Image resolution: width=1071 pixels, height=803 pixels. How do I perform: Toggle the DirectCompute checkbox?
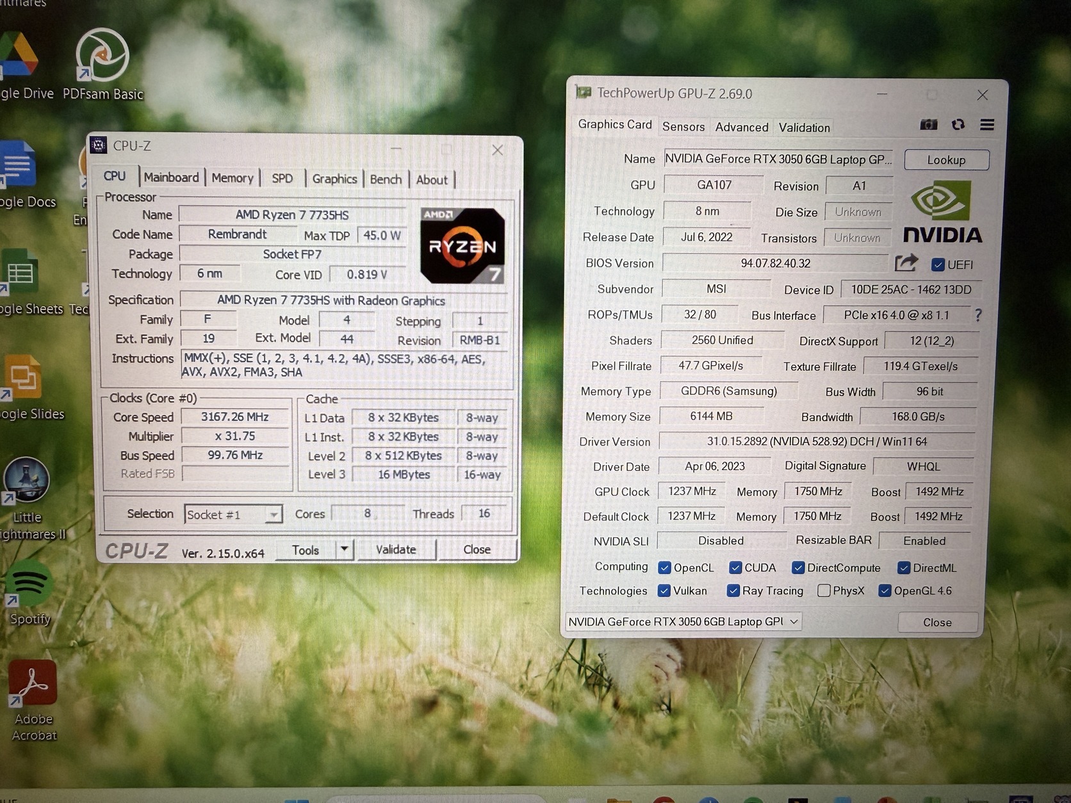(x=798, y=568)
